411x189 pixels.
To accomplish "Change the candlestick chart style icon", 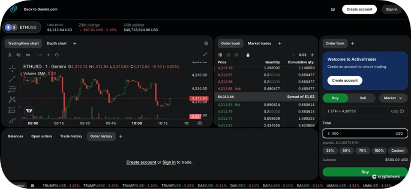I will pyautogui.click(x=18, y=55).
